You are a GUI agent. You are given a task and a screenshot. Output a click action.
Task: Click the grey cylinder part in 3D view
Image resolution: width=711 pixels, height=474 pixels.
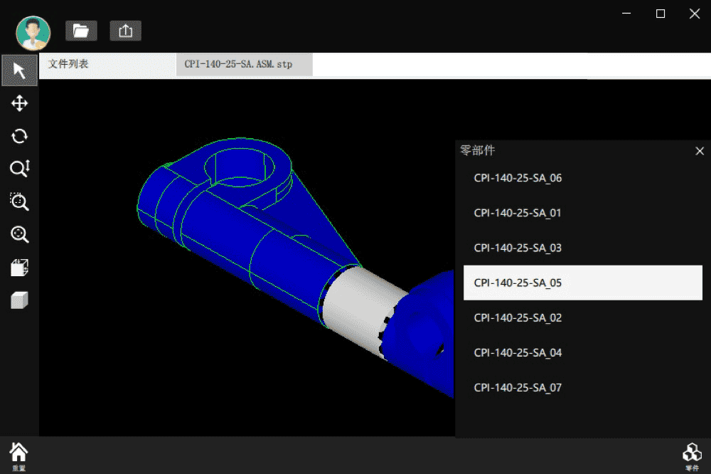(358, 309)
